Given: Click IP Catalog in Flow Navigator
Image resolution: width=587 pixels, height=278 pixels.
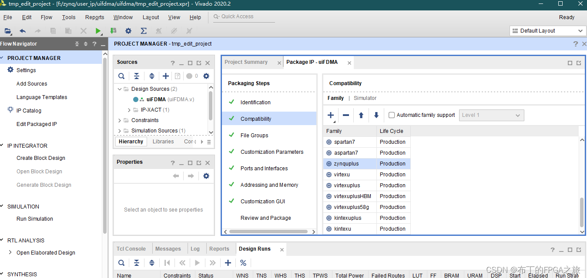Looking at the screenshot, I should (x=29, y=110).
